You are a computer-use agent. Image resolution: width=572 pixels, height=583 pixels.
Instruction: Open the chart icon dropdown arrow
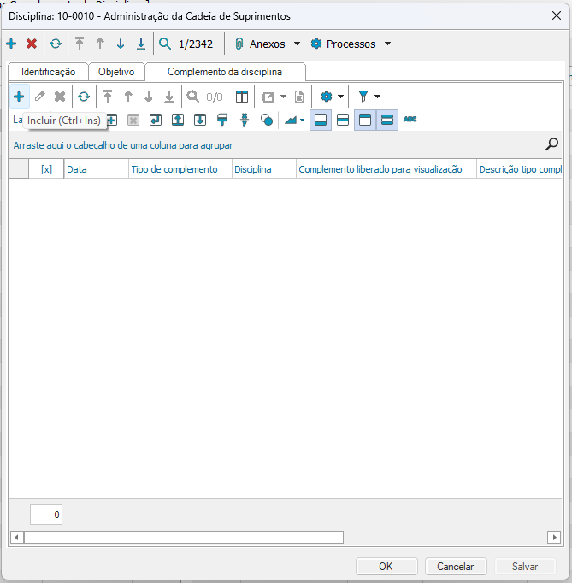[x=302, y=120]
